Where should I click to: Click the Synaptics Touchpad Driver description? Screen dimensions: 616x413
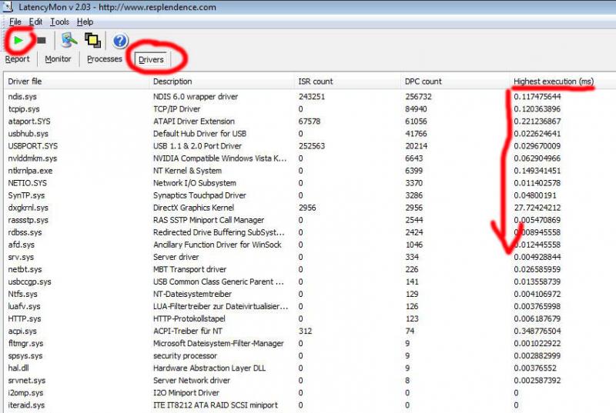click(199, 195)
